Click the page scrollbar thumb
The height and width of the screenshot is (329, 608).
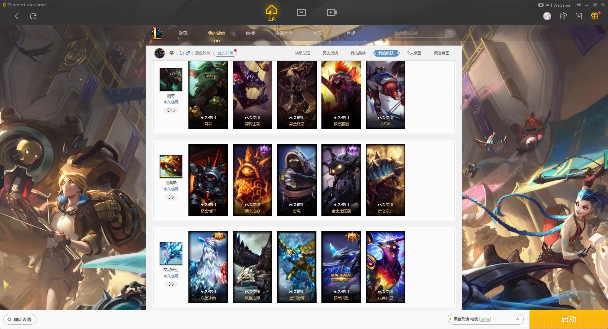pos(460,108)
